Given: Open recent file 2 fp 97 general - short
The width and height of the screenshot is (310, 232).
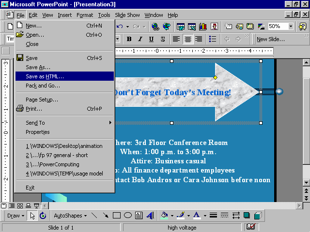Looking at the screenshot, I should [64, 155].
